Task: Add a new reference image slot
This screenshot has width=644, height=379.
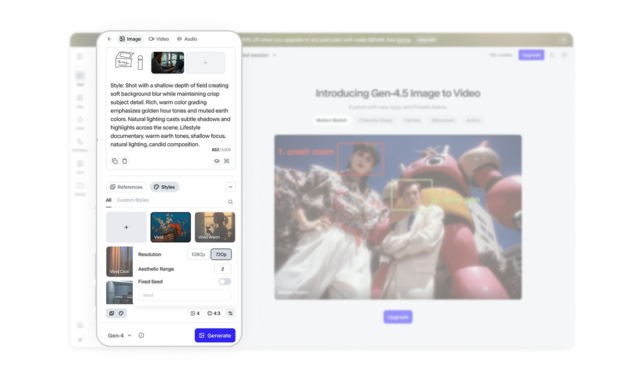Action: 205,63
